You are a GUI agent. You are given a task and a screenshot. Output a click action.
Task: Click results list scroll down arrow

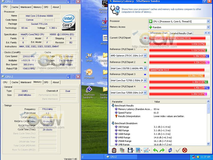pos(208,144)
